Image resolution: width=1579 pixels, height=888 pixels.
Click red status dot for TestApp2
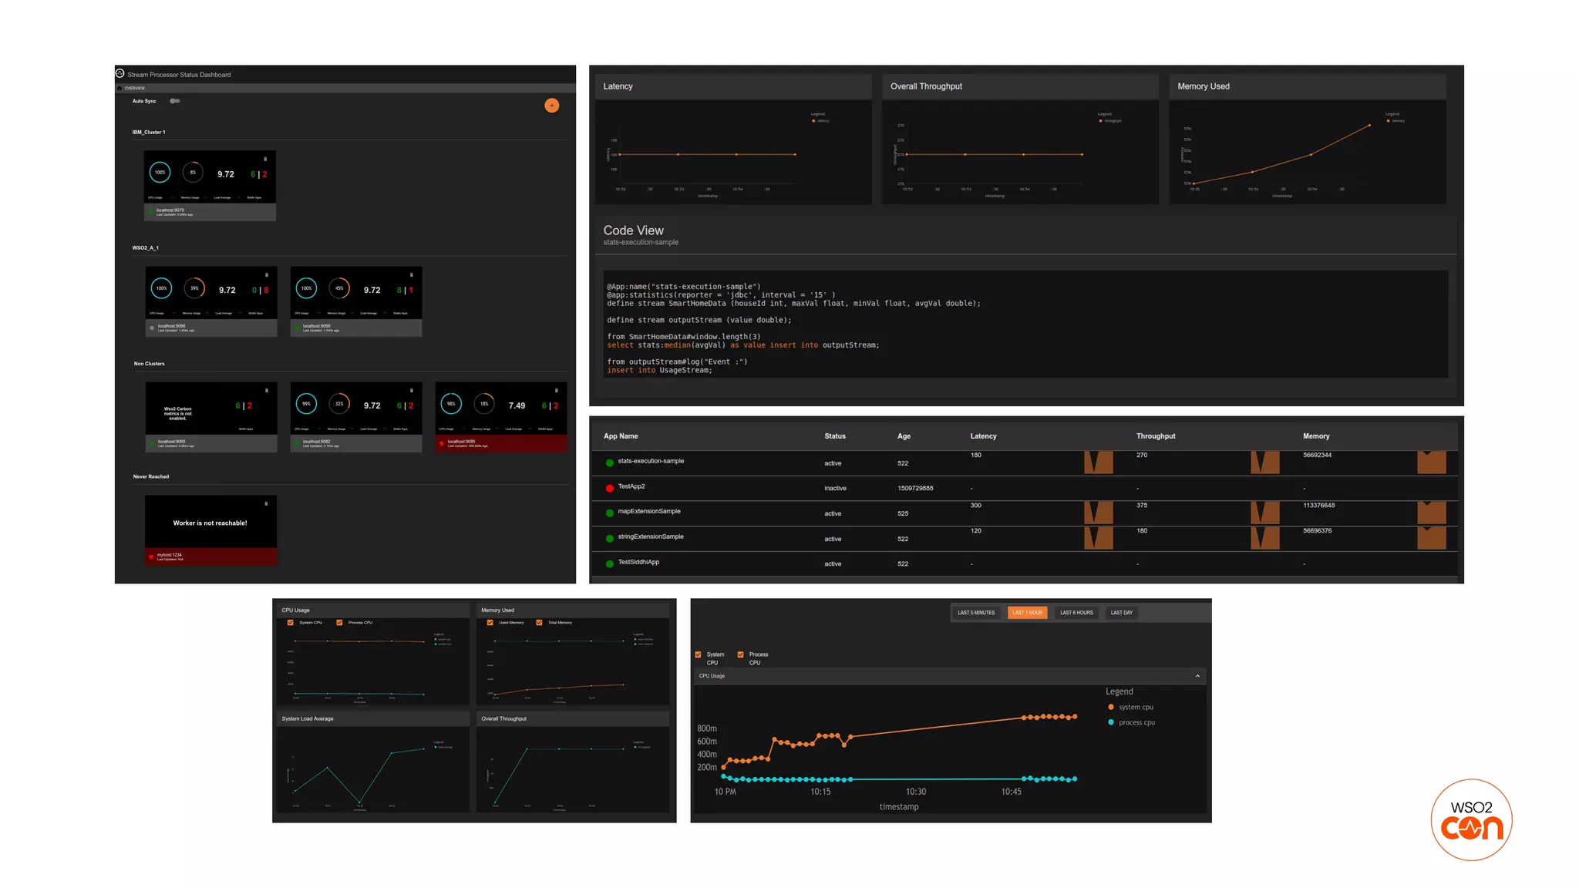click(610, 488)
